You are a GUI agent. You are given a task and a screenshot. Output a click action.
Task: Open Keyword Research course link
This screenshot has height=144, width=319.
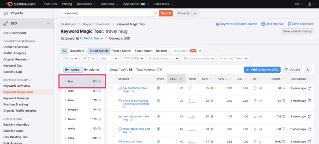[236, 24]
